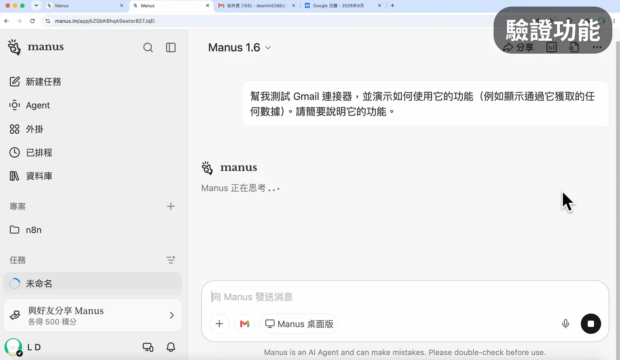Image resolution: width=620 pixels, height=360 pixels.
Task: Open 外掛 plugins page
Action: coord(27,129)
